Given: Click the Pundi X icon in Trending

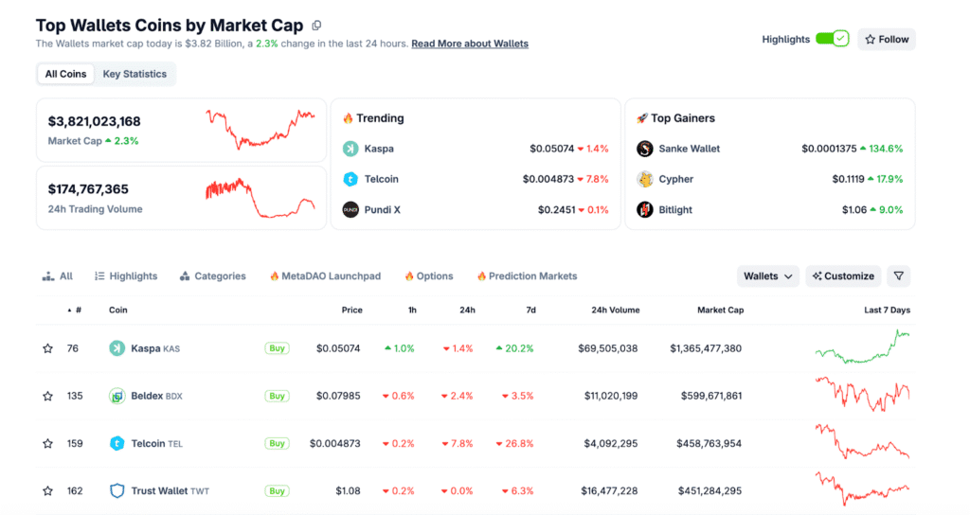Looking at the screenshot, I should tap(350, 209).
